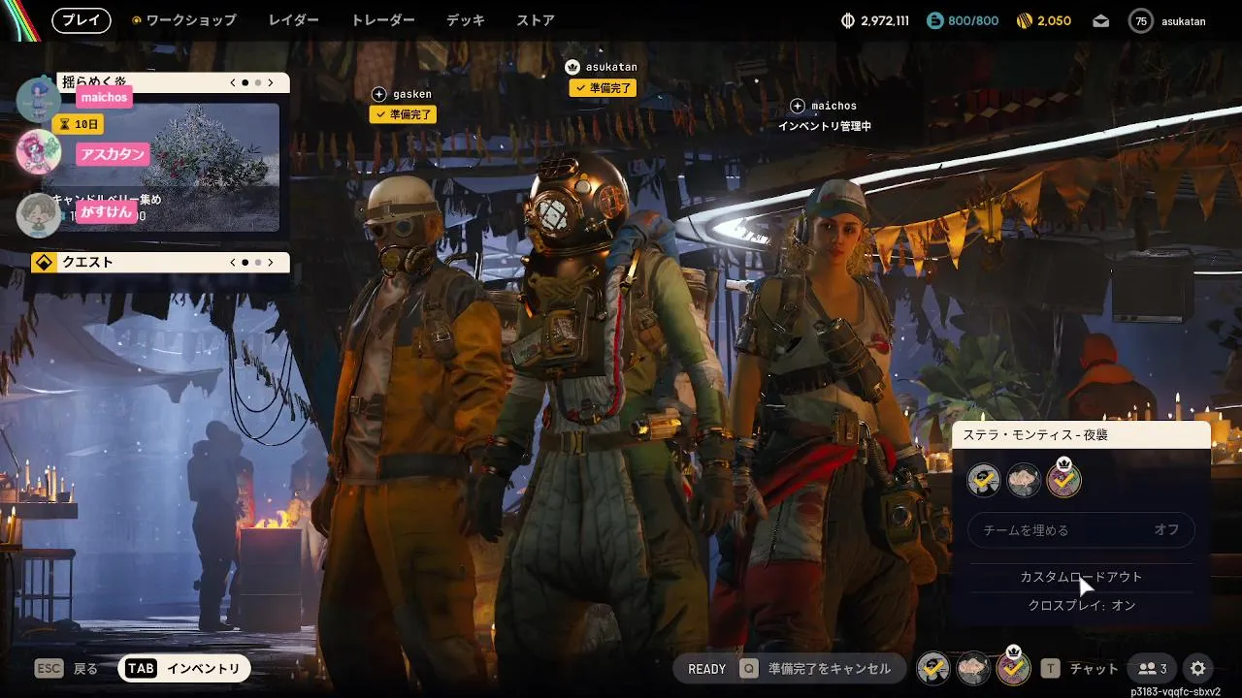Click gasken's 準備完了 ready badge
This screenshot has height=698, width=1242.
pyautogui.click(x=403, y=114)
